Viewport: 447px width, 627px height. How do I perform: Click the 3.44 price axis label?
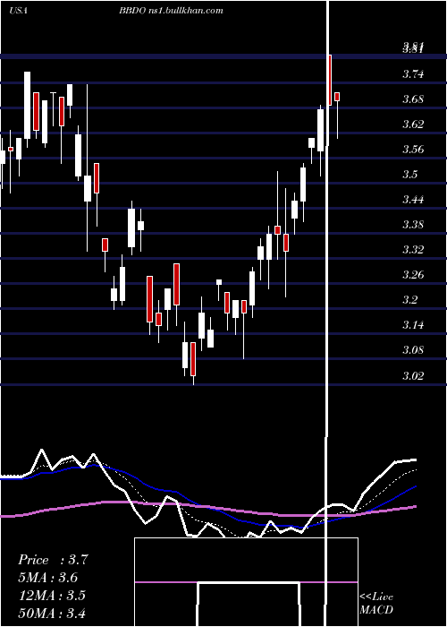coord(413,200)
